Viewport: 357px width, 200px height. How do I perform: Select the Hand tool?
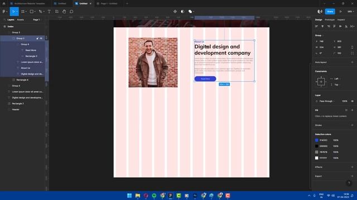coord(64,11)
